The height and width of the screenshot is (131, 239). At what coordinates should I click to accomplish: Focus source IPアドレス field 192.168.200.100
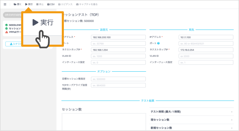click(118, 37)
